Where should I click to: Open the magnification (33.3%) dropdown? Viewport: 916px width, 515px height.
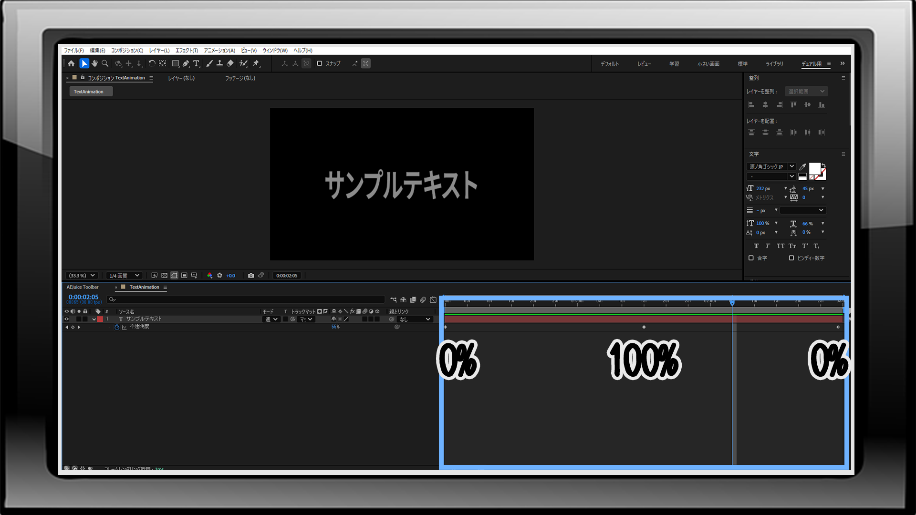click(x=82, y=276)
